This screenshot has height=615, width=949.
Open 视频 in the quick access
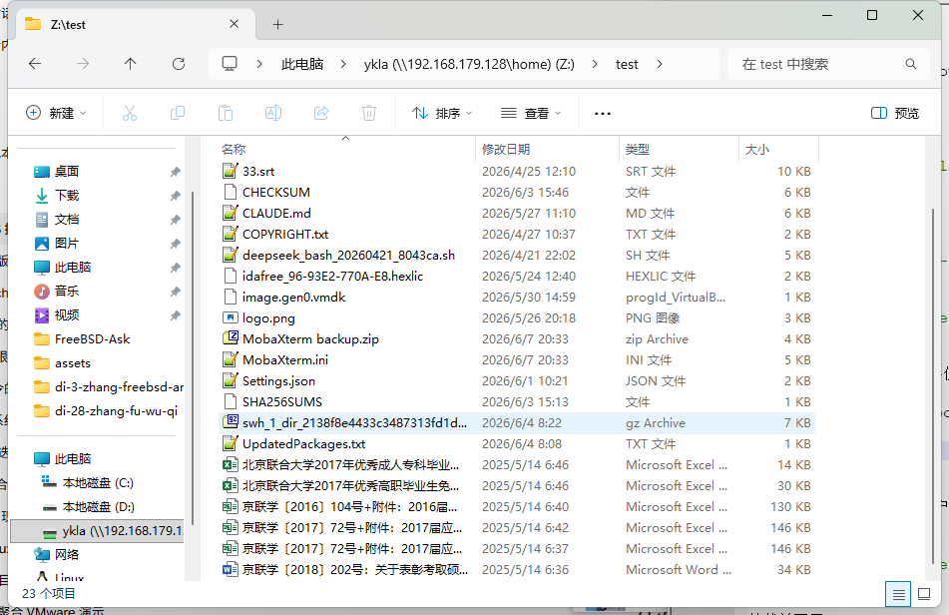coord(67,314)
